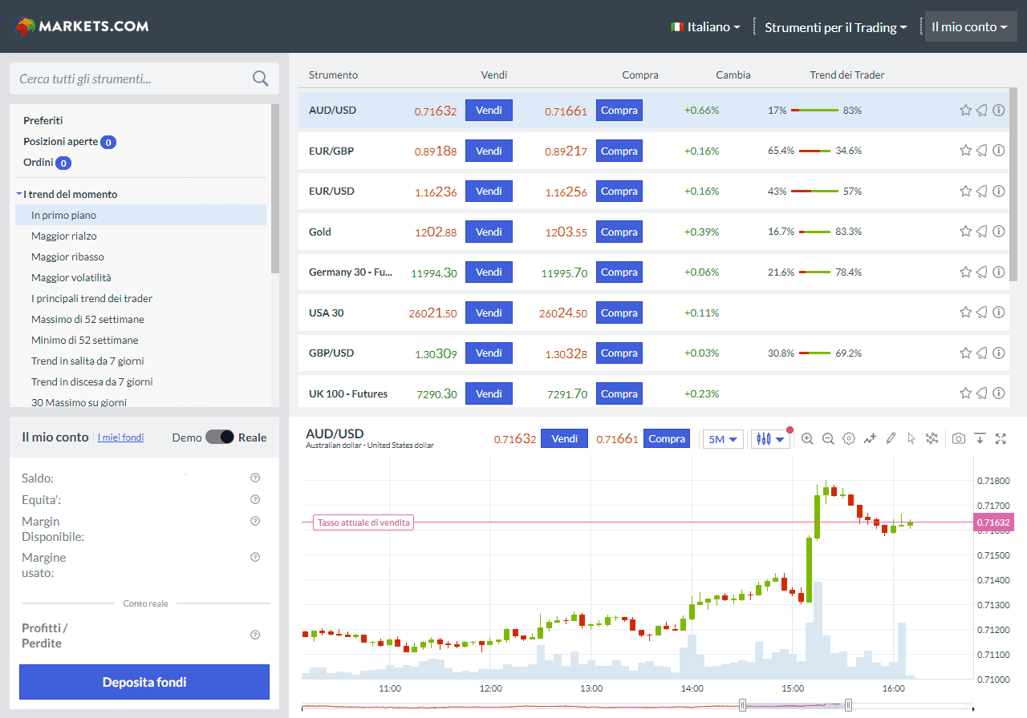Open I principali trend dei trader
This screenshot has height=718, width=1027.
[x=91, y=298]
